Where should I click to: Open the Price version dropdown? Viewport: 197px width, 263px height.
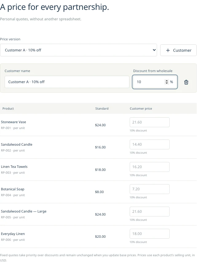[x=78, y=50]
